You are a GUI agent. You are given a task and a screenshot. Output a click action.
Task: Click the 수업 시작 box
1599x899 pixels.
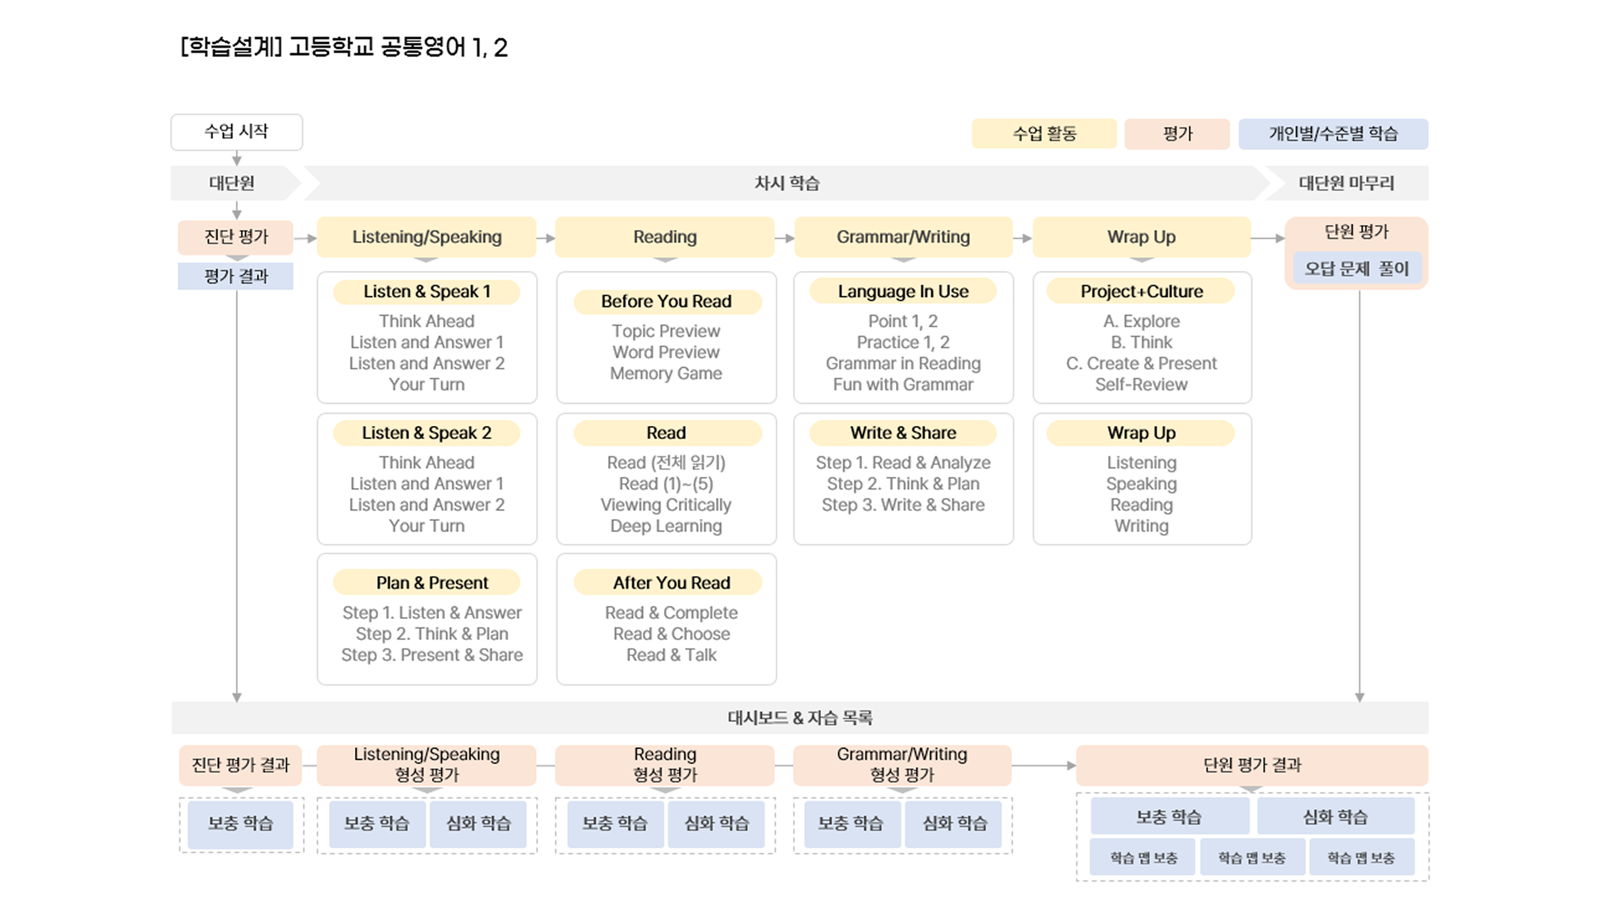coord(236,131)
